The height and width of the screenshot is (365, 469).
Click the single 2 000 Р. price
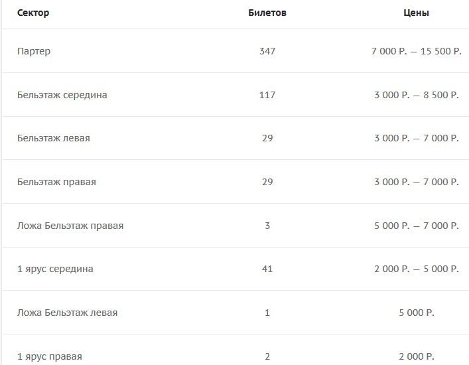416,356
